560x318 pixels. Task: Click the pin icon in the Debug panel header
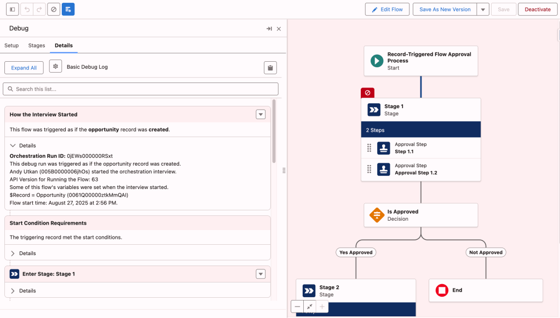tap(269, 28)
